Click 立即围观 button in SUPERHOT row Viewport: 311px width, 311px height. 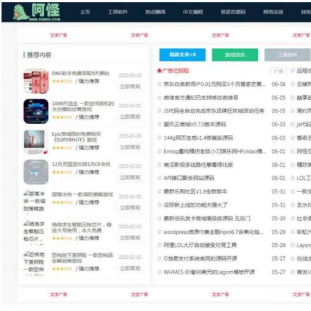(x=130, y=147)
